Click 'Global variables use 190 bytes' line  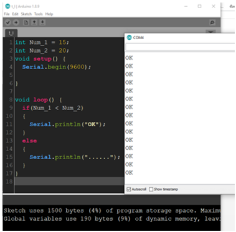pos(111,219)
